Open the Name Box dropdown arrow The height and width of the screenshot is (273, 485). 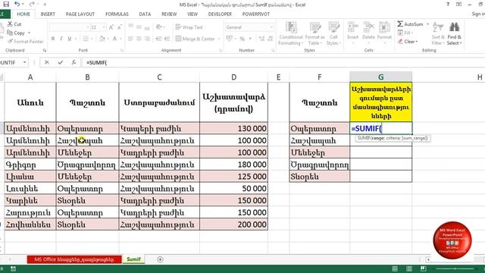coord(24,62)
